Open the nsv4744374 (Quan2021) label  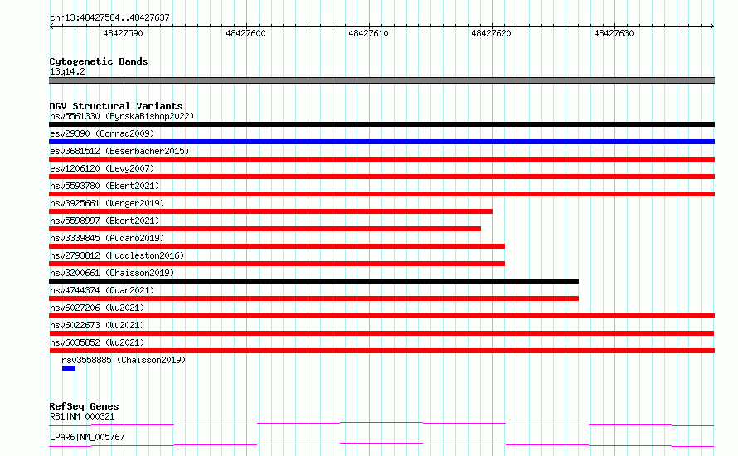pos(102,290)
